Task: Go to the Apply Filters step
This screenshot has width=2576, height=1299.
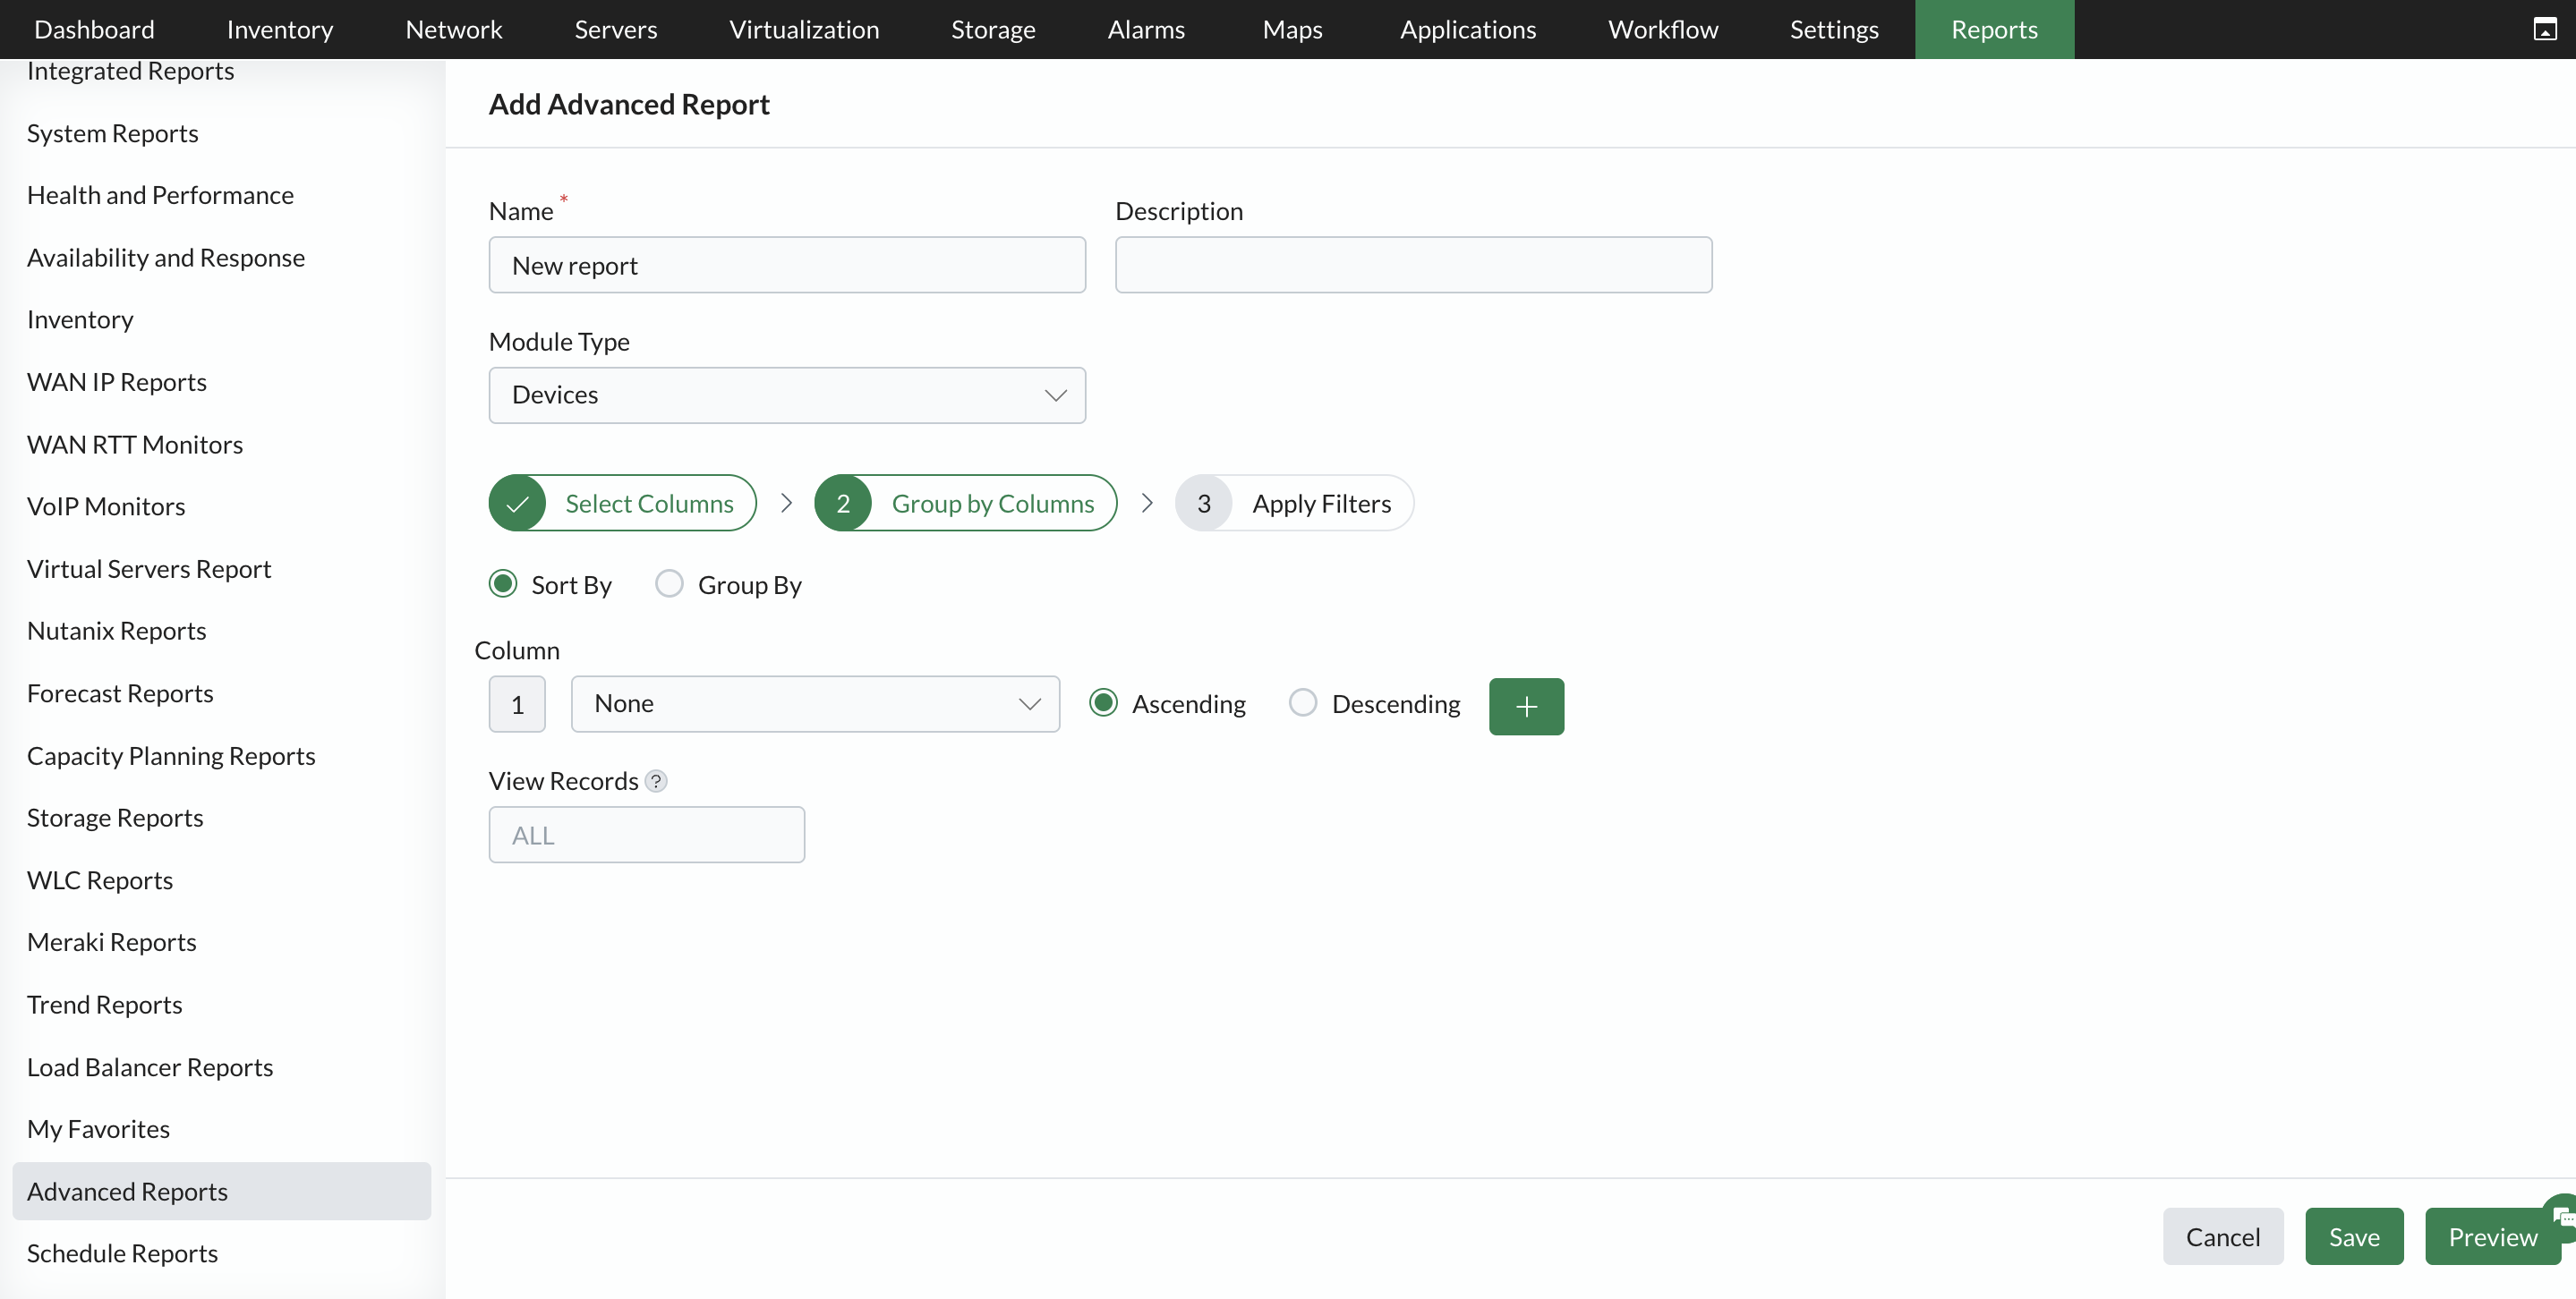Action: [x=1294, y=504]
